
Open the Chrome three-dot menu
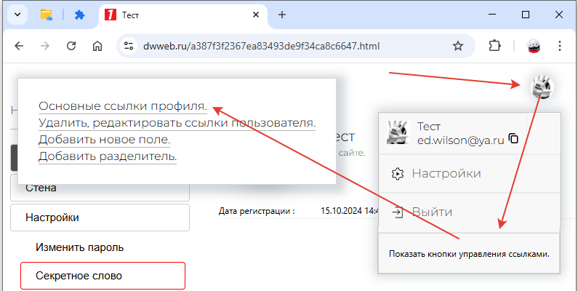click(x=560, y=46)
